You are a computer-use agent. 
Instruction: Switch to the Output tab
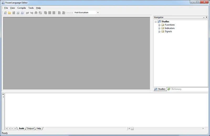30,128
